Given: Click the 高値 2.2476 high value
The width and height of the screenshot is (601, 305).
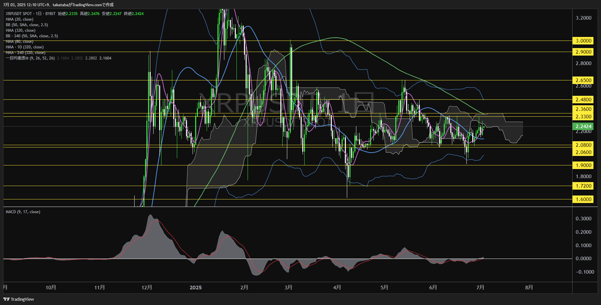Looking at the screenshot, I should tap(90, 14).
